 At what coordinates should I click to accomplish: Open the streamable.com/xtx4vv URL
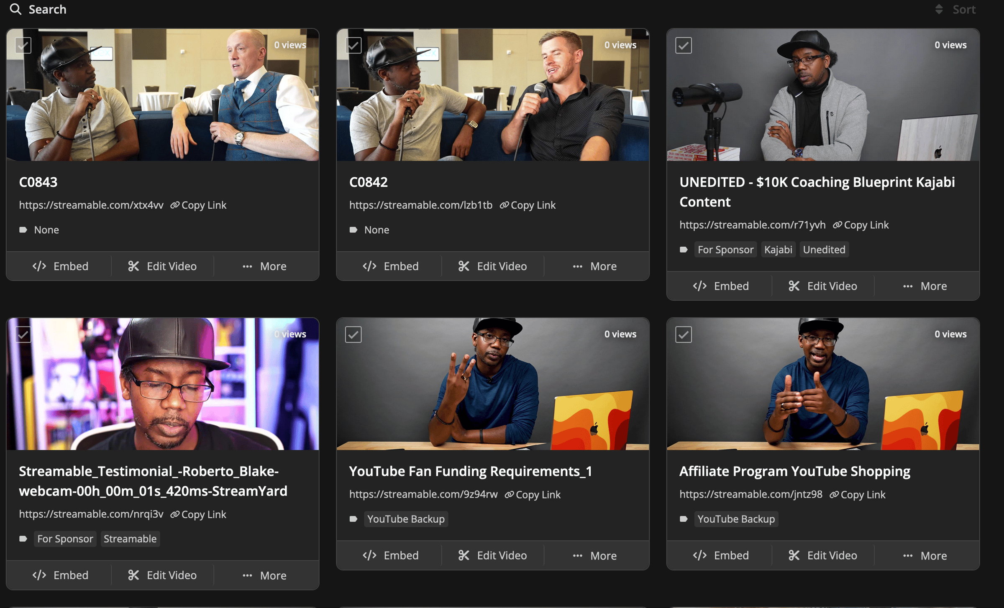(91, 205)
